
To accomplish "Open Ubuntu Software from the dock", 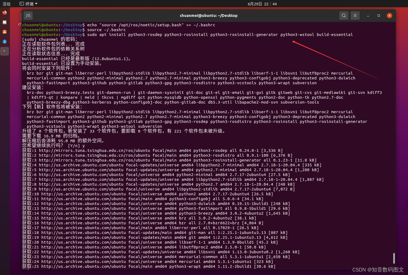I will point(5,32).
